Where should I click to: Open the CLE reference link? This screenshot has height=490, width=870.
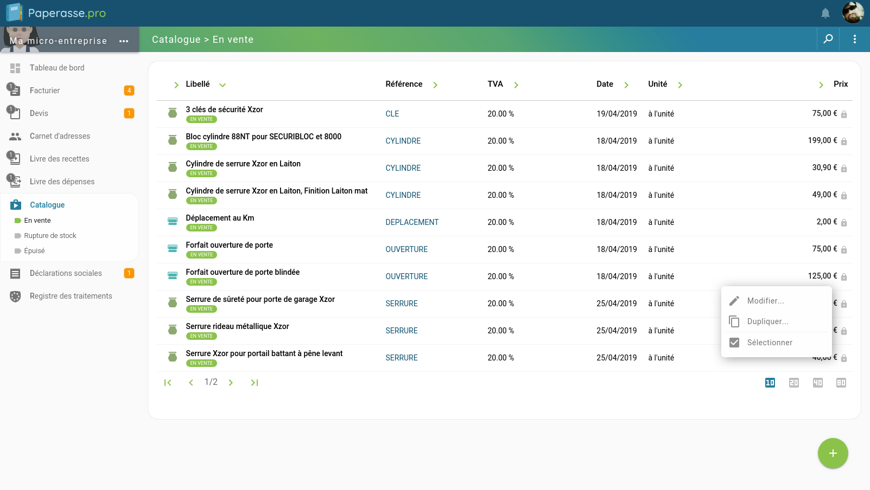coord(392,114)
